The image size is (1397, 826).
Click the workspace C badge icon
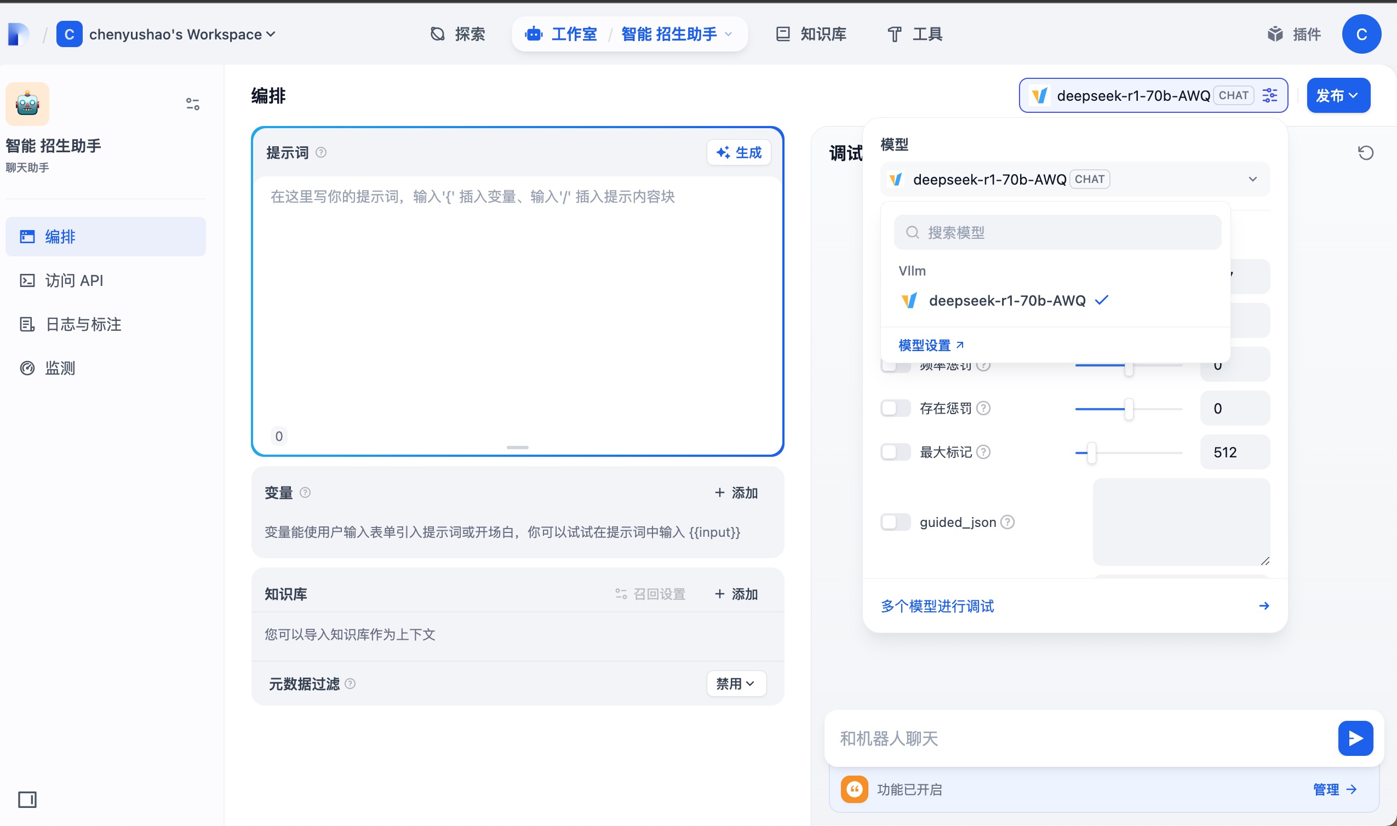[x=70, y=34]
